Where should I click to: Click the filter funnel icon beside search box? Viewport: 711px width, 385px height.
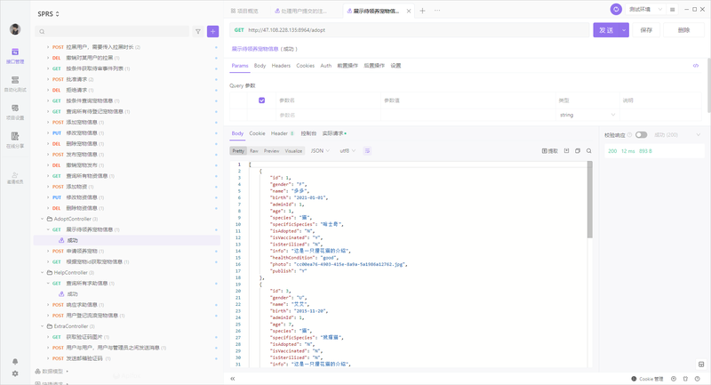[198, 31]
